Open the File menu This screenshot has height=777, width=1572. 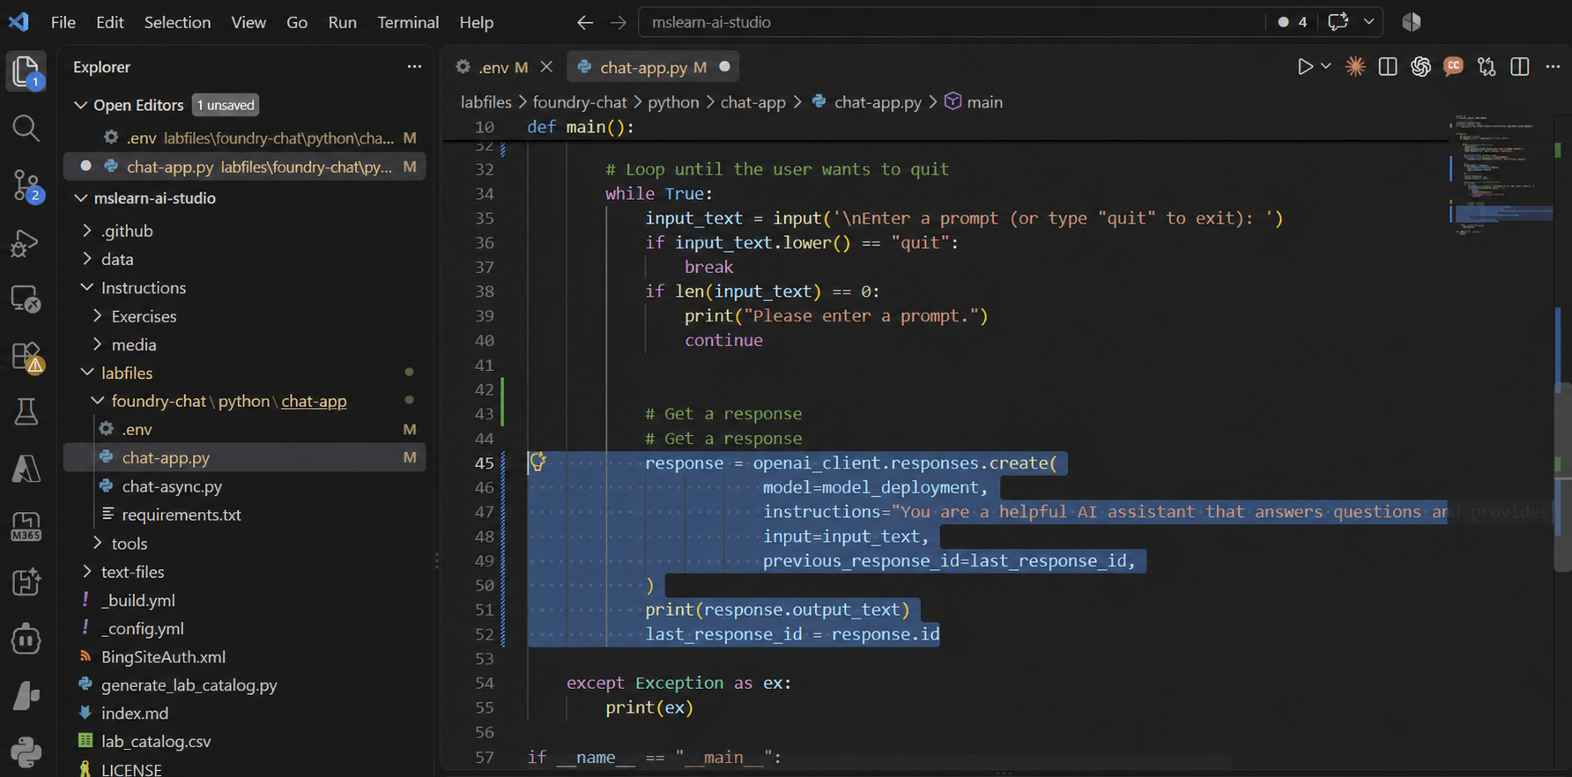[x=63, y=22]
